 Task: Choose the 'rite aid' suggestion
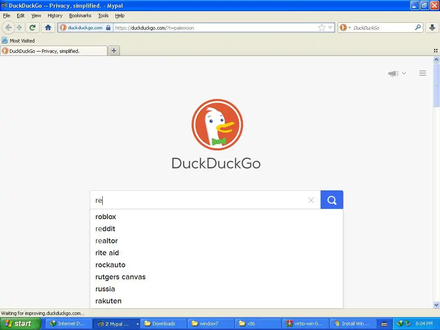point(217,253)
